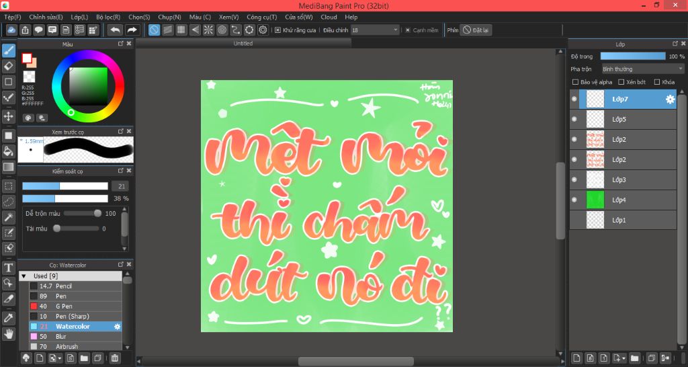
Task: Select the Blur brush
Action: click(75, 337)
